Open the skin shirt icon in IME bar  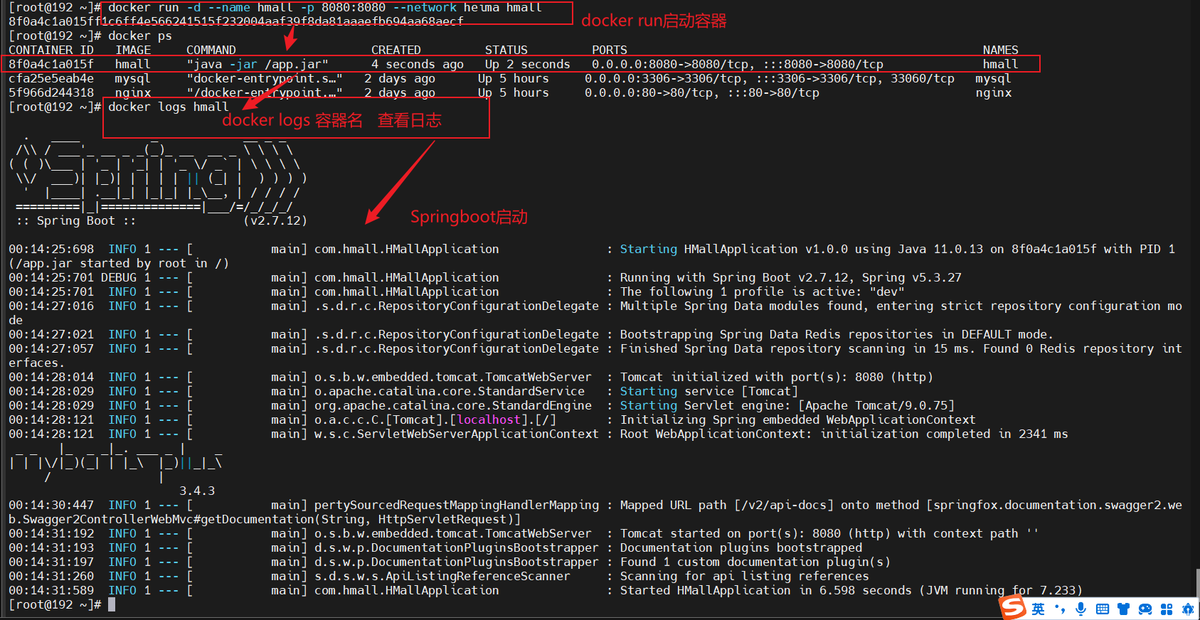click(x=1123, y=609)
